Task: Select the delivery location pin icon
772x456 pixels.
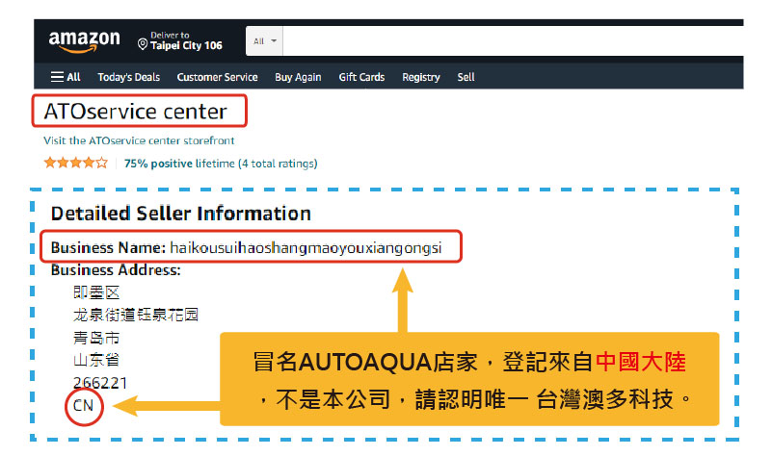Action: 143,44
